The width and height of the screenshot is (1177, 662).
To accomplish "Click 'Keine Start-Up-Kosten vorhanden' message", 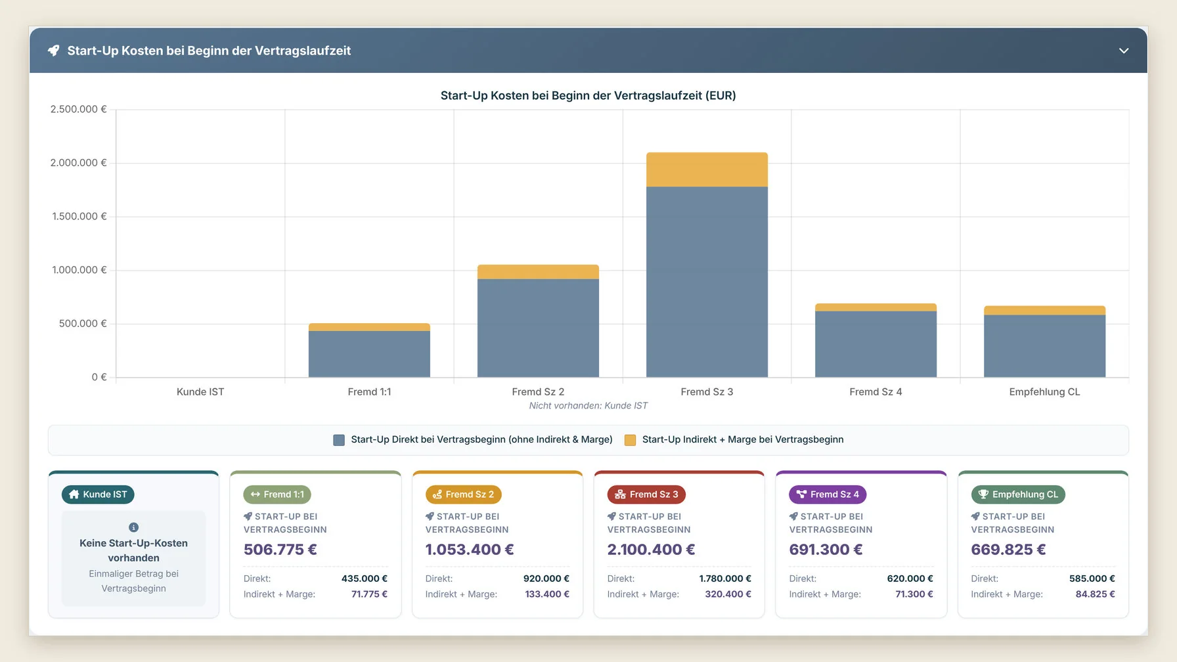I will point(133,550).
